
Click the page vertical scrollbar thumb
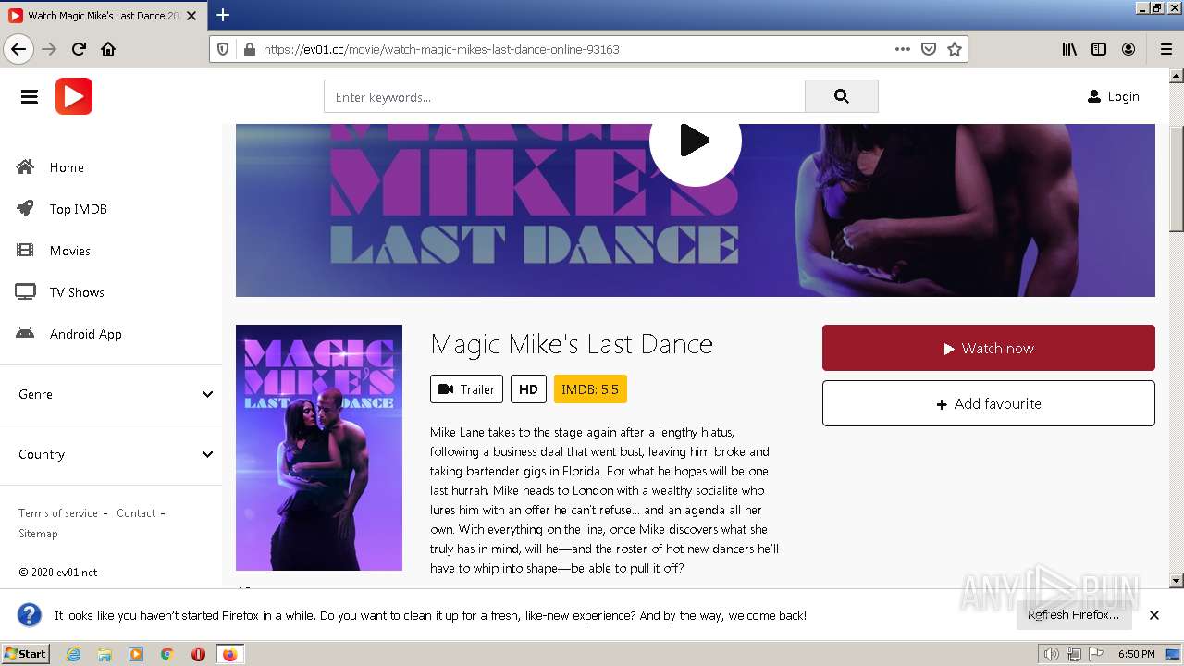[1177, 179]
